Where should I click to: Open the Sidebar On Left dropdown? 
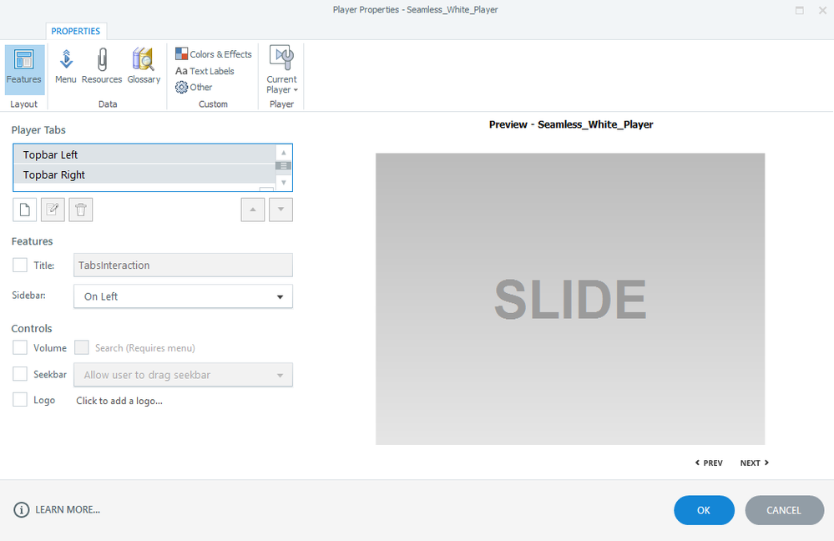[183, 296]
